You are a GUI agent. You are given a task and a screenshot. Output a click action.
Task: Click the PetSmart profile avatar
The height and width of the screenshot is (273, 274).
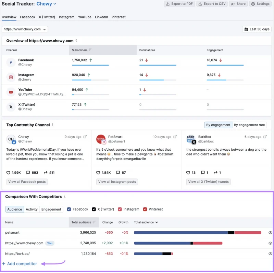tap(101, 139)
